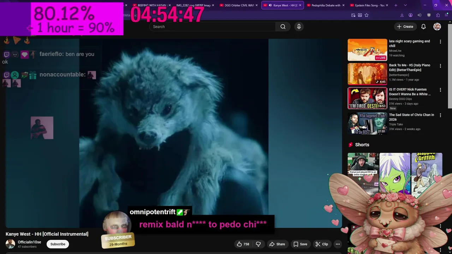Expand the browser tab list chevron

coord(405,5)
